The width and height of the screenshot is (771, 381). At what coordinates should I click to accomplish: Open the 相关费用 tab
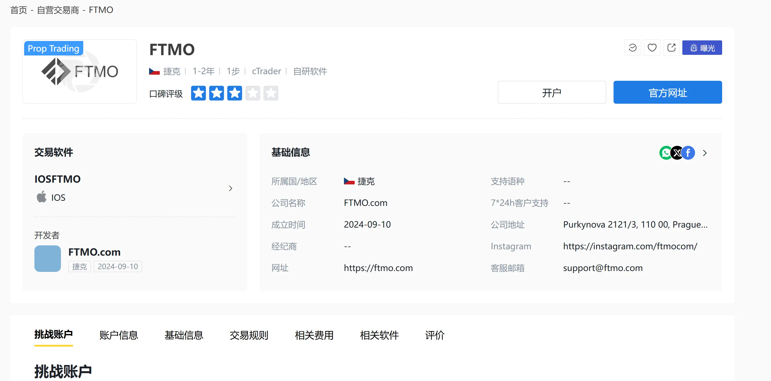click(x=314, y=335)
